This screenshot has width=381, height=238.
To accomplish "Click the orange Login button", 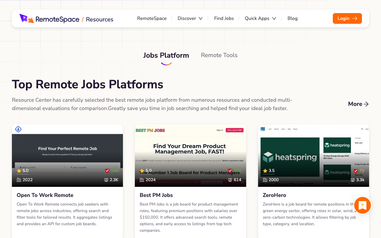I will coord(347,18).
